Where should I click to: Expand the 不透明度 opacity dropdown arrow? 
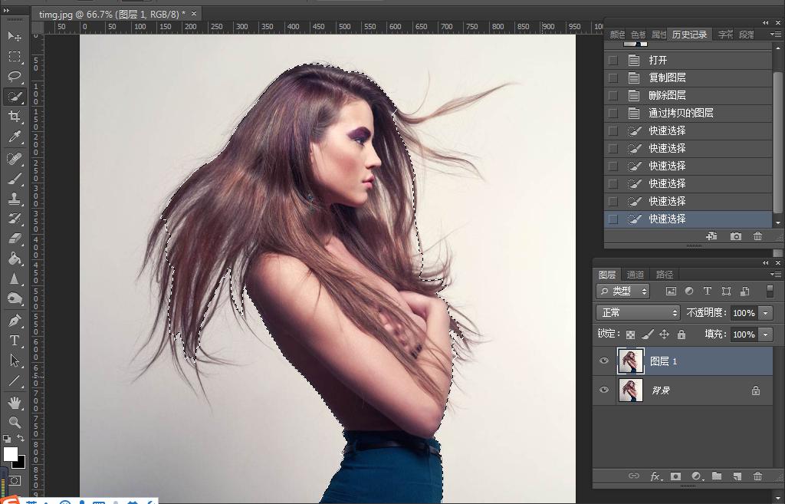[x=765, y=313]
